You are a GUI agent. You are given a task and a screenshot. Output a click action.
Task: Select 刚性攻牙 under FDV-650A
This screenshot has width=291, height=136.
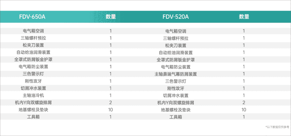pos(33,81)
